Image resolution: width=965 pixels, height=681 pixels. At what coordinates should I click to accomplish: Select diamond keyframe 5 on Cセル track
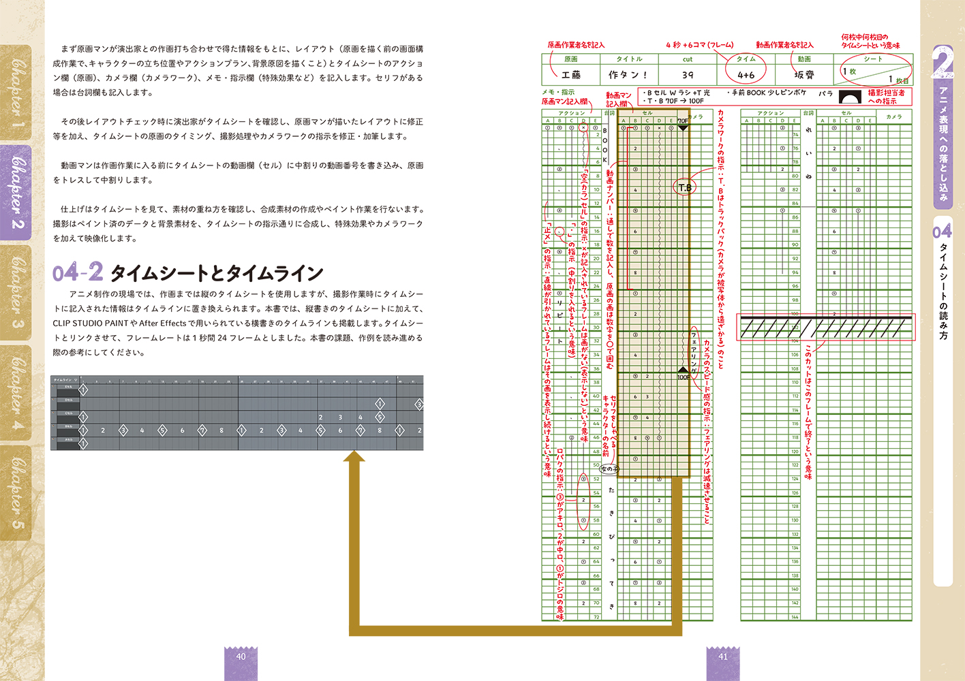point(380,417)
